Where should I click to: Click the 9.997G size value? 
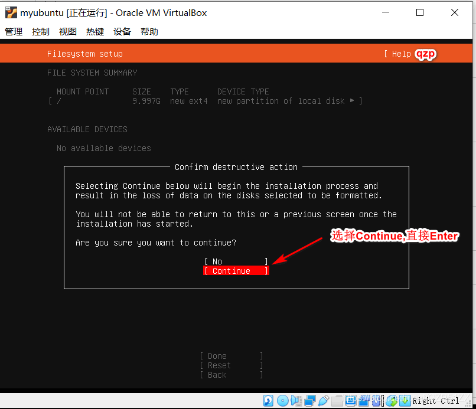tap(146, 101)
